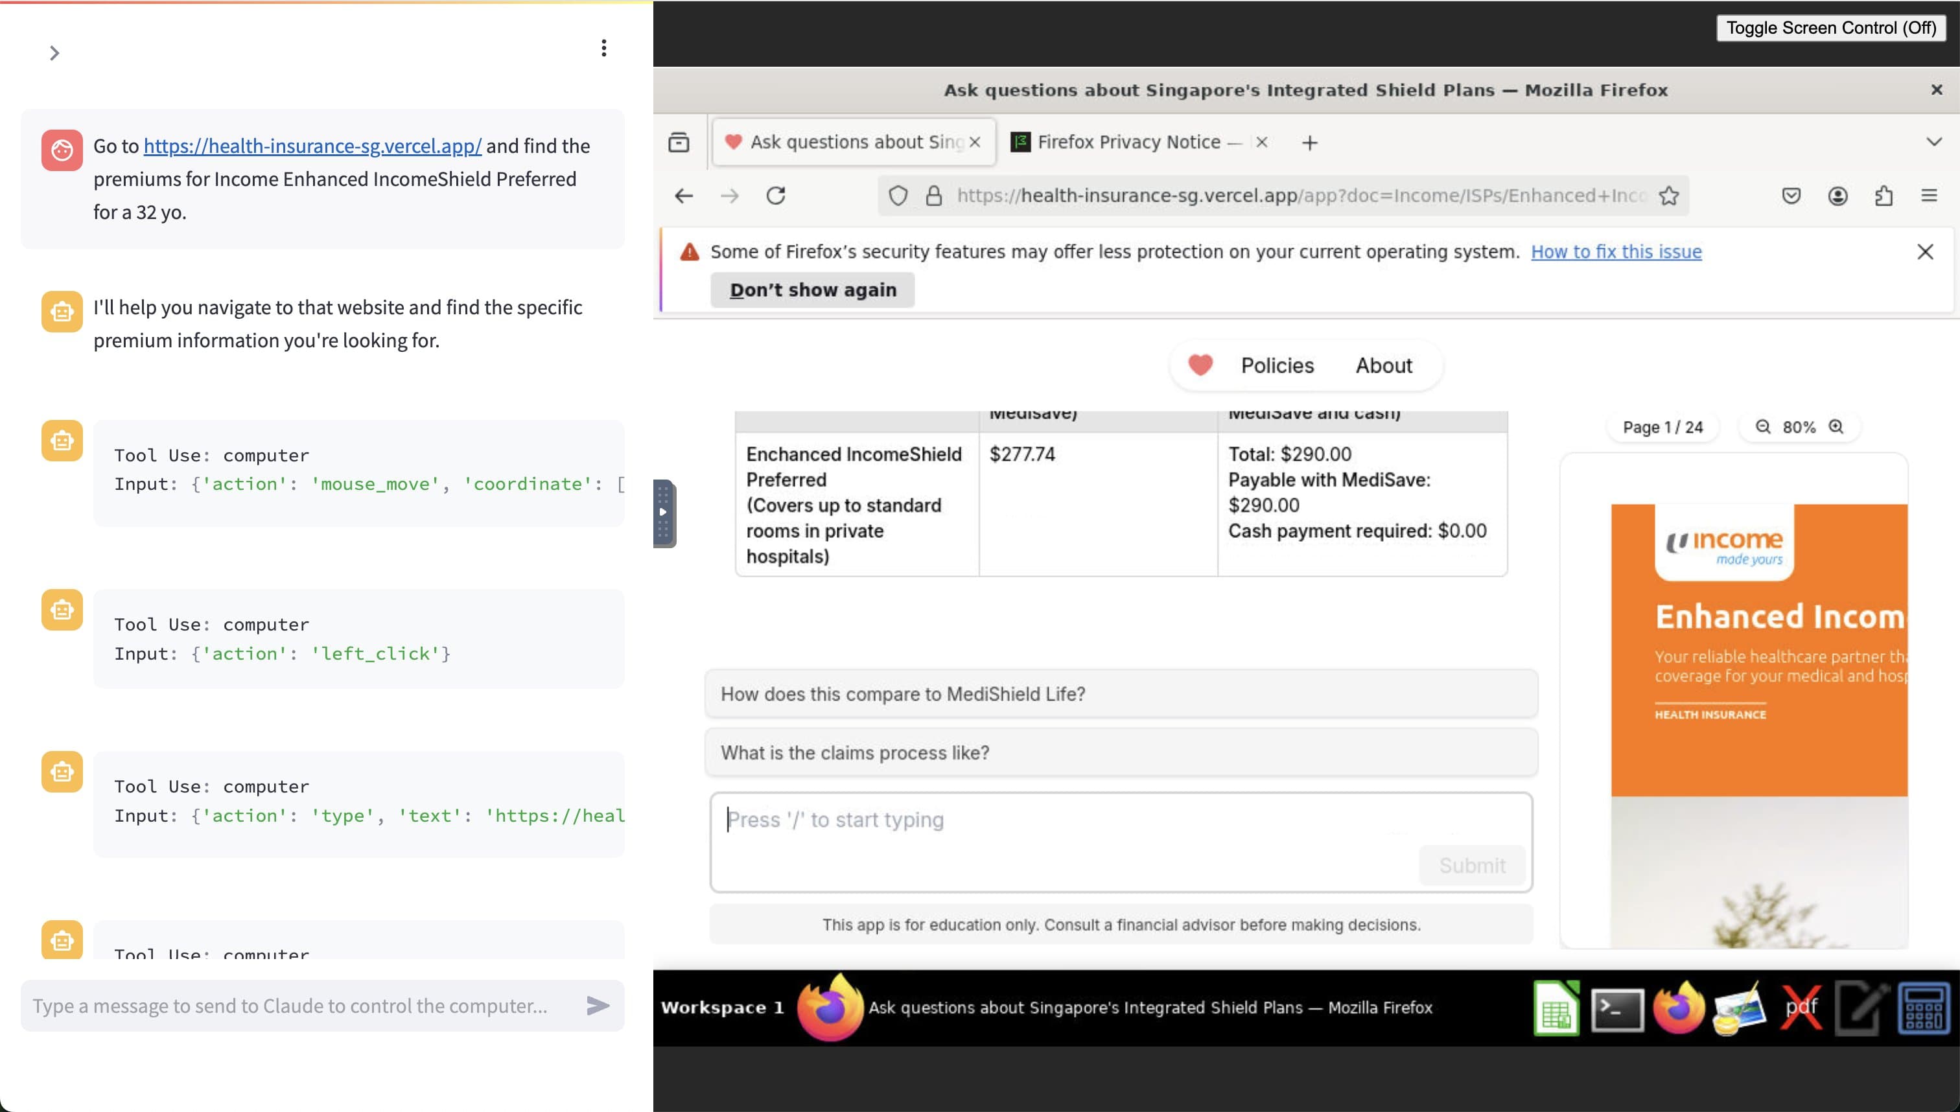Click the Submit button
Screen dimensions: 1960x1112
click(1472, 866)
